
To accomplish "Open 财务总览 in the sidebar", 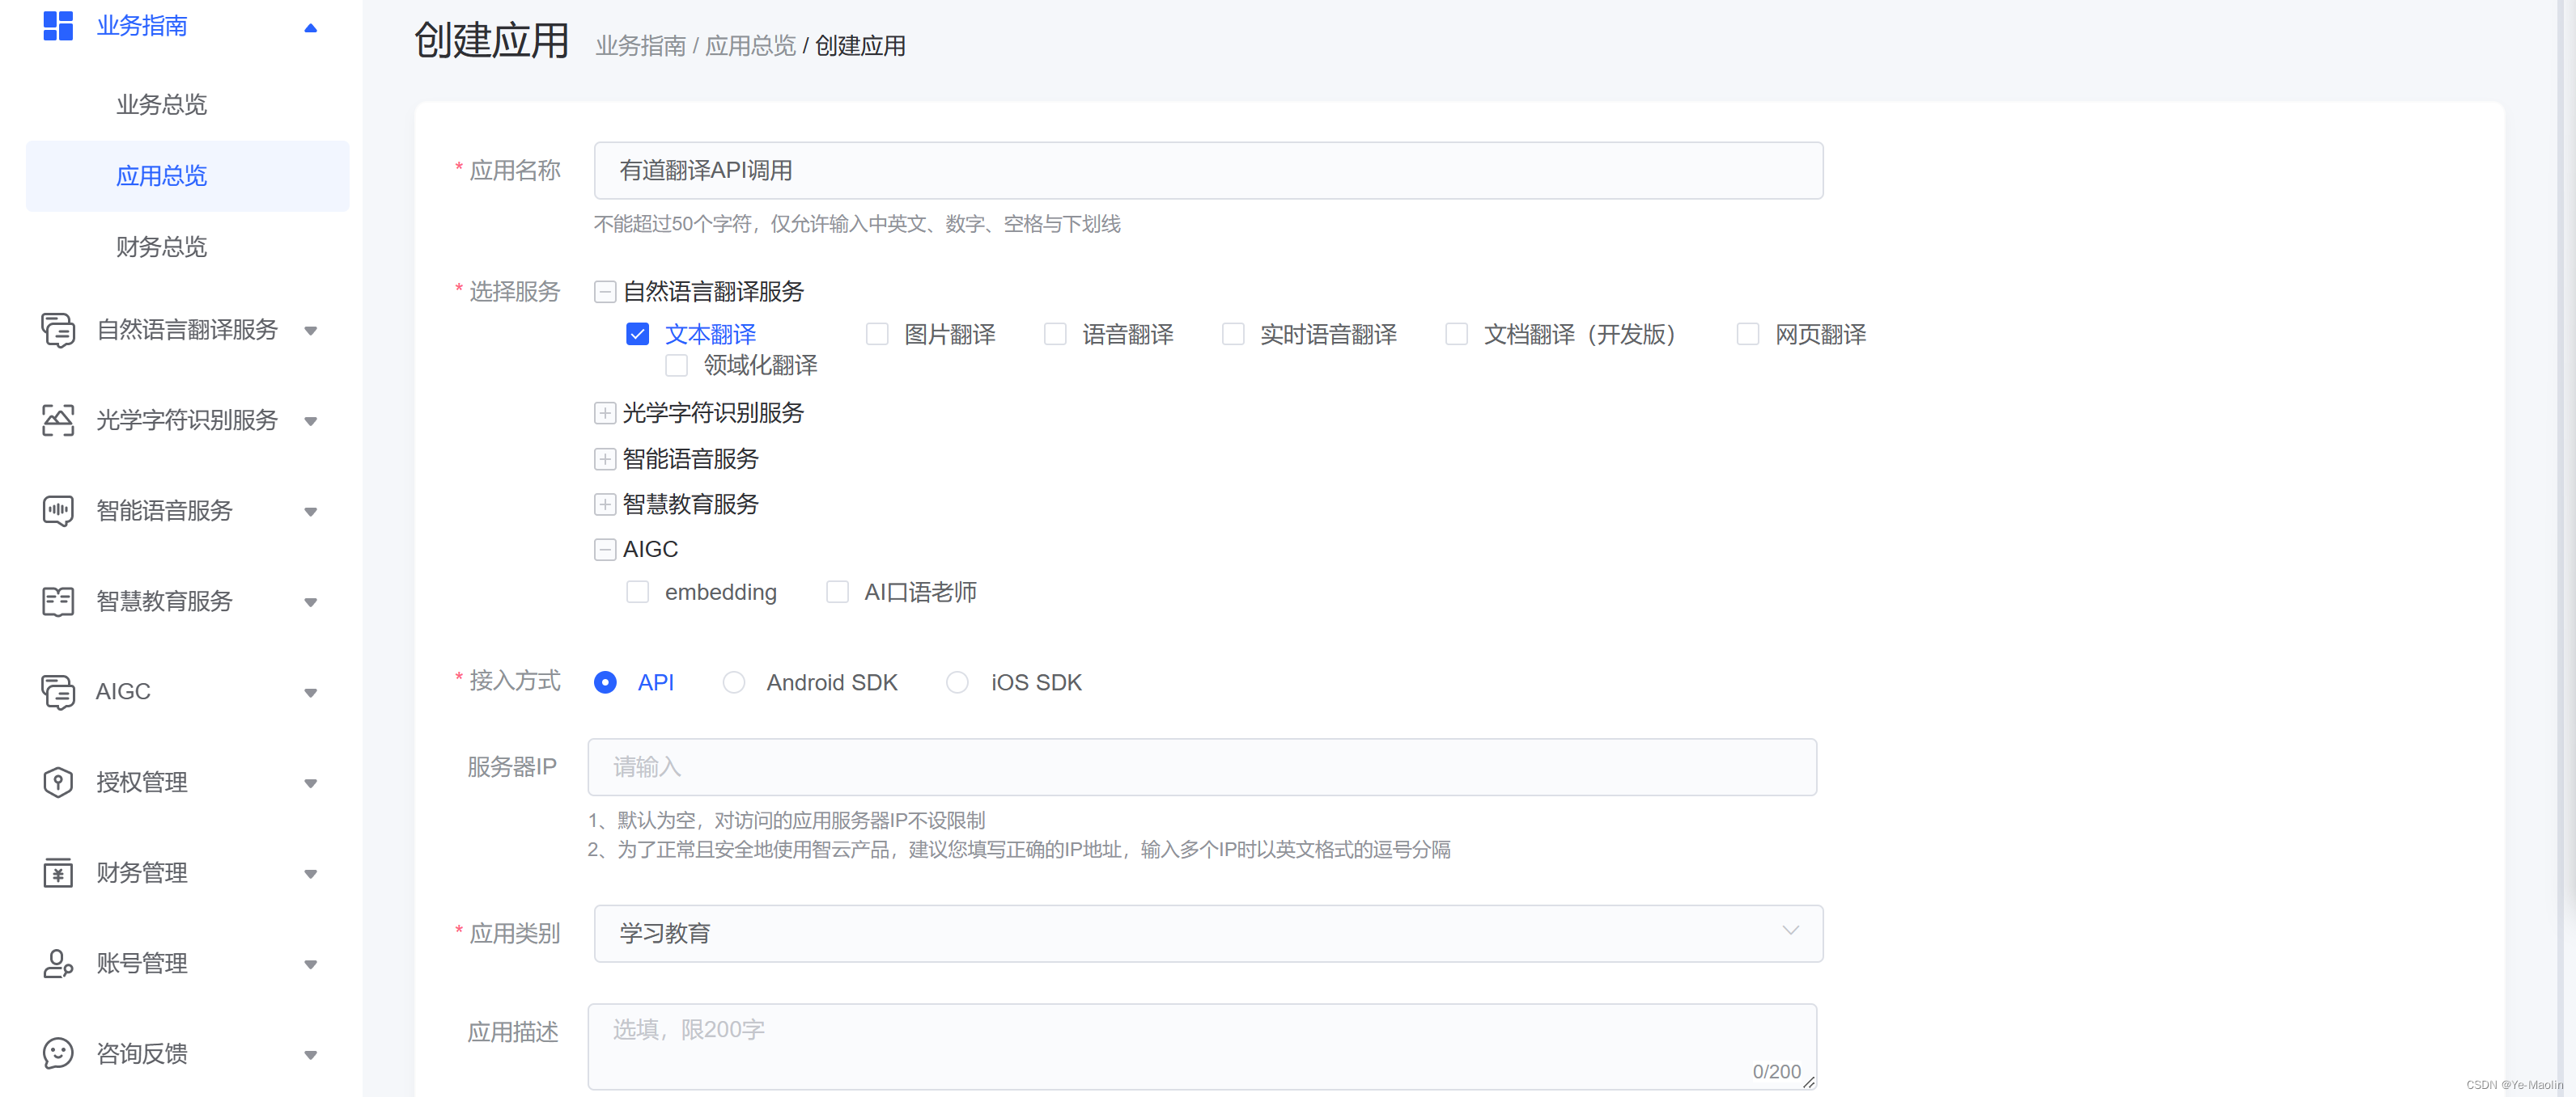I will coord(161,247).
